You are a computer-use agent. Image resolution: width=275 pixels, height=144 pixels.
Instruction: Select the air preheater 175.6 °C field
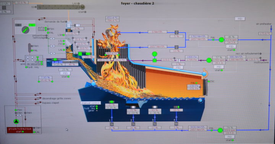(265, 34)
